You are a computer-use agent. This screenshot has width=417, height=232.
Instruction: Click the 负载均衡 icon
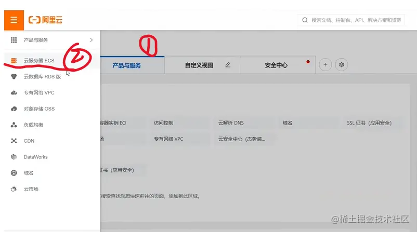click(x=14, y=125)
